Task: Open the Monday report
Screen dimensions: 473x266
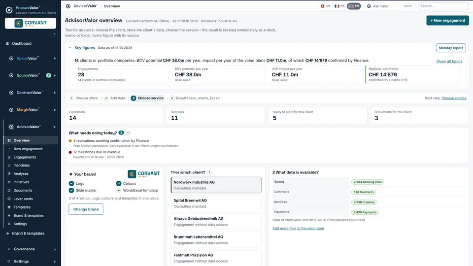Action: pyautogui.click(x=451, y=48)
